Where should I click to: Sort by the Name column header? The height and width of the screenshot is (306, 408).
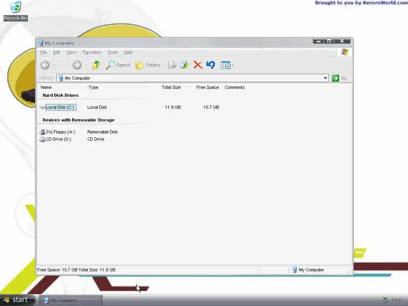pyautogui.click(x=61, y=87)
